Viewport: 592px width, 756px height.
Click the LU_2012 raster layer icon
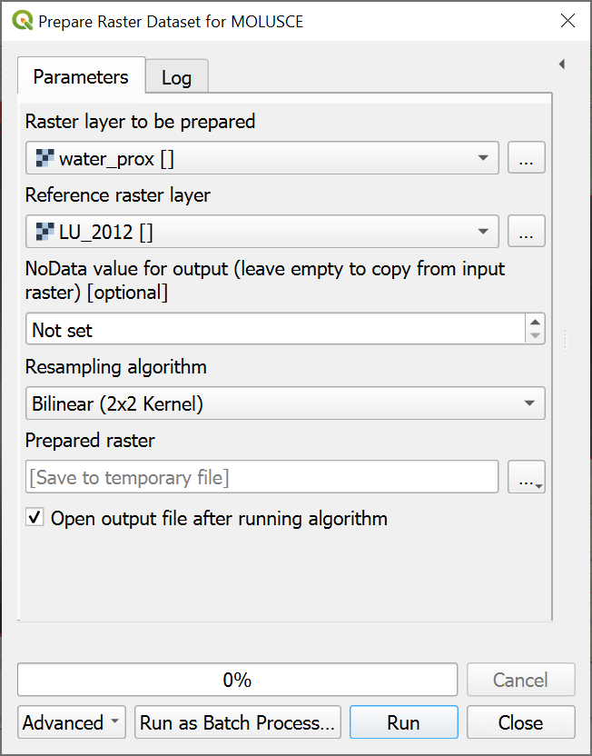tap(44, 232)
